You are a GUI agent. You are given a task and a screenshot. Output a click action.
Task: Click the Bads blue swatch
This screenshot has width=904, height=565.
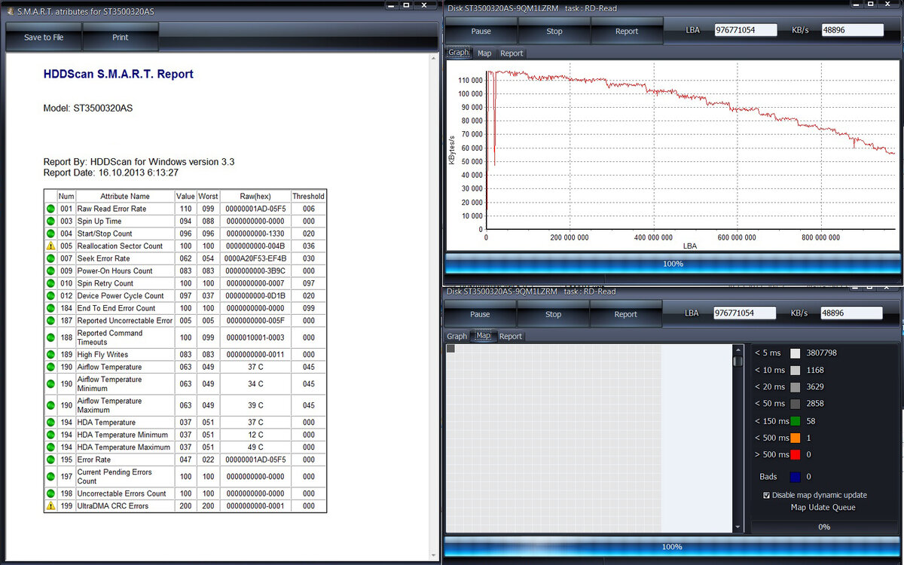click(x=795, y=476)
